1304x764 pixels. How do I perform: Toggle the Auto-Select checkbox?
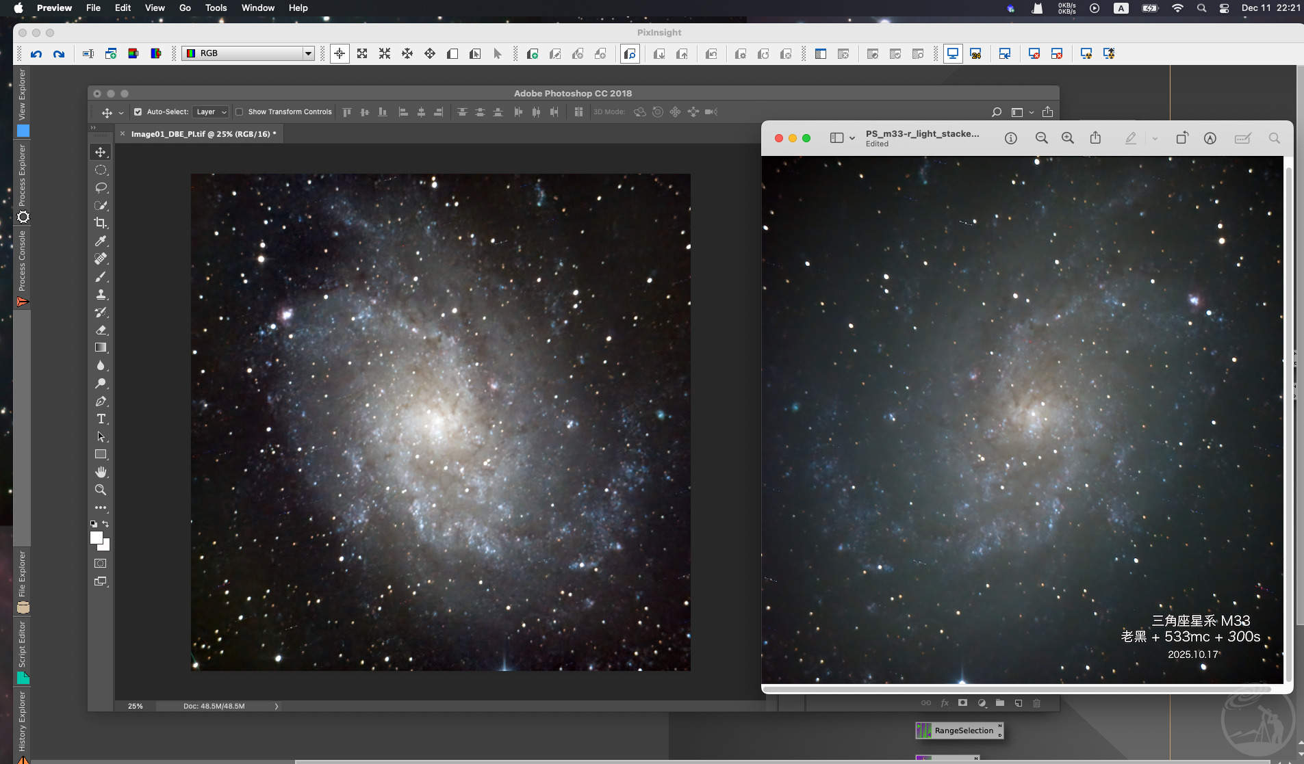pyautogui.click(x=138, y=112)
